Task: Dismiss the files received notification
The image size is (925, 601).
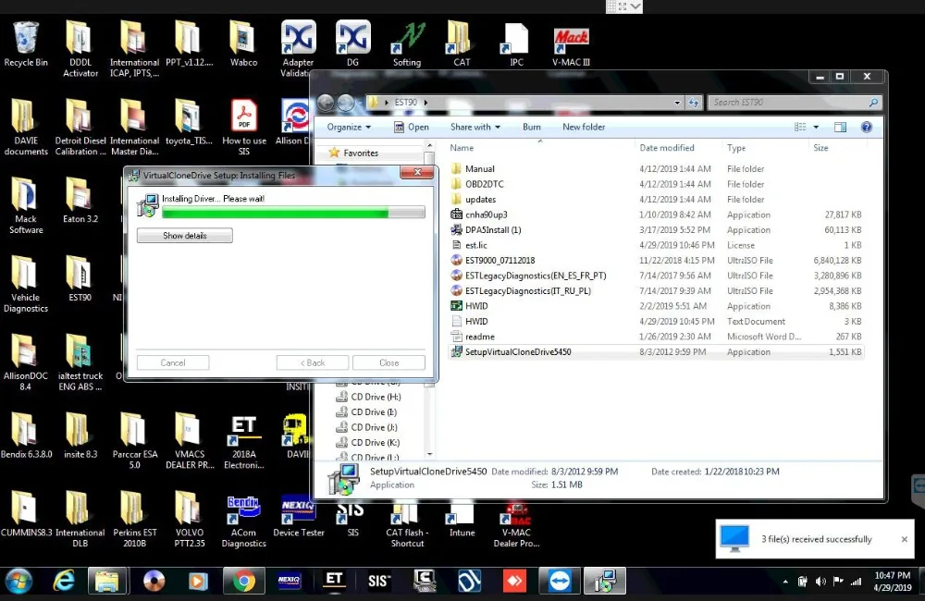Action: (x=905, y=539)
